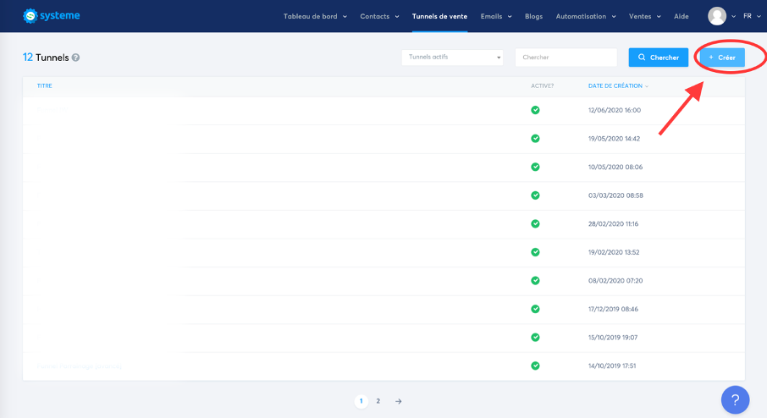Go to pagination page 1
Viewport: 767px width, 418px height.
point(361,401)
